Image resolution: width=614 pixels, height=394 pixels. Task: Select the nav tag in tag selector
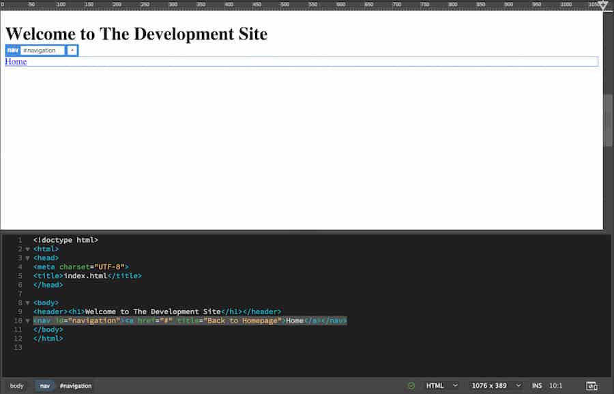[44, 385]
